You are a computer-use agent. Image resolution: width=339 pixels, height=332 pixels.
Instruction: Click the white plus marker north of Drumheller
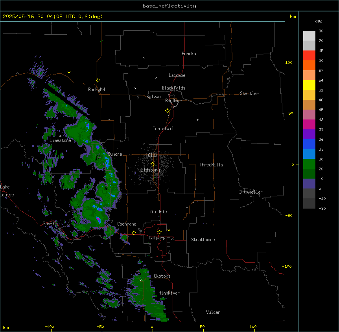241,148
